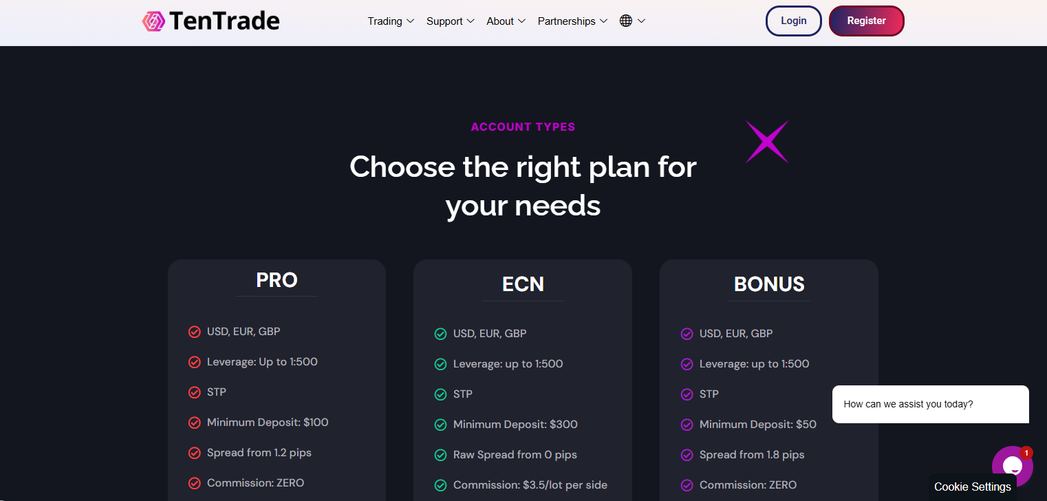Open the globe language selector icon
This screenshot has width=1047, height=501.
pos(625,21)
